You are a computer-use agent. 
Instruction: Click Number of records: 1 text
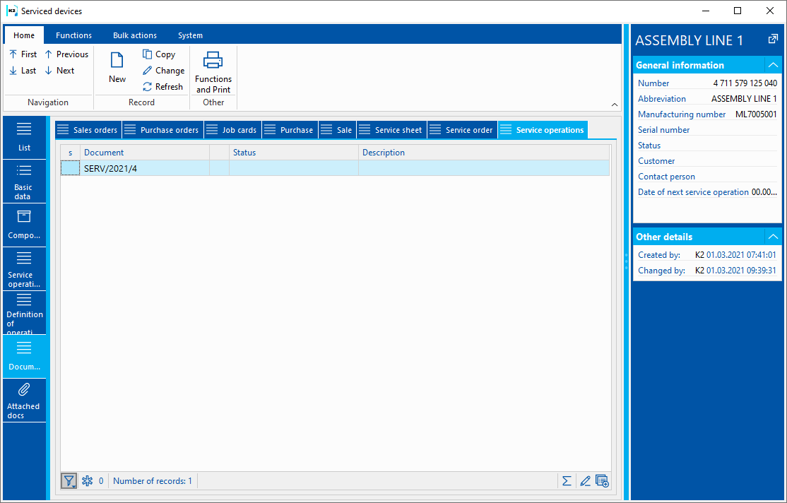153,481
